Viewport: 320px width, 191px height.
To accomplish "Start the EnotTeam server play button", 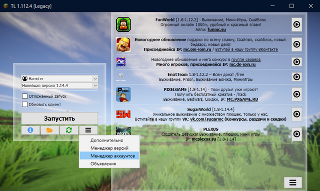I will click(296, 77).
